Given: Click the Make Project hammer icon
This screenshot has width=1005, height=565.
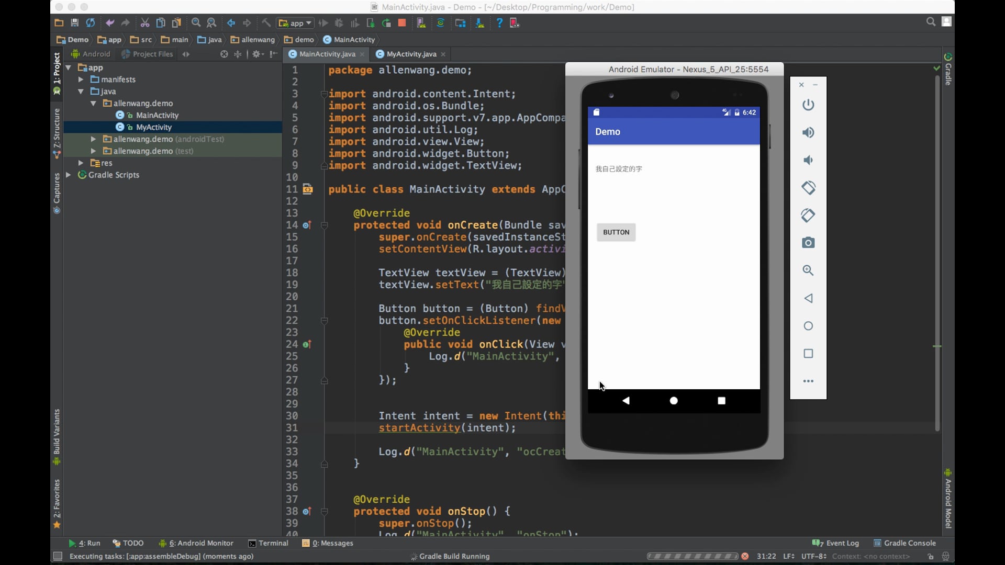Looking at the screenshot, I should [x=266, y=23].
